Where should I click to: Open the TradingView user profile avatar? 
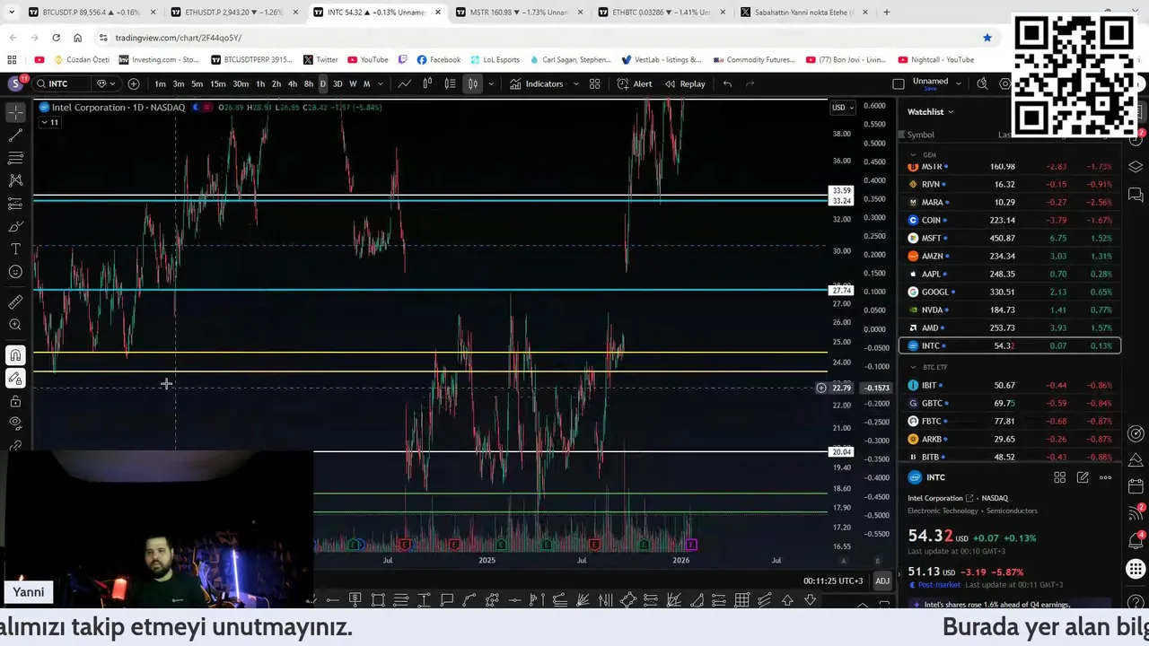(x=15, y=83)
